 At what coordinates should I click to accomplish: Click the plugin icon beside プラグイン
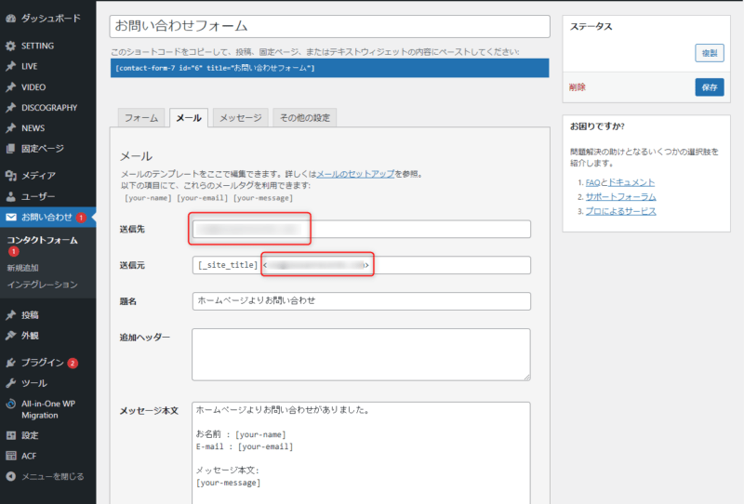click(x=10, y=362)
